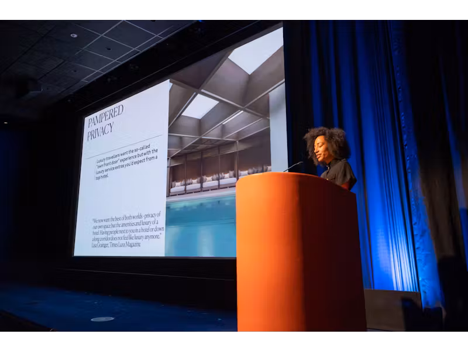This screenshot has height=351, width=468.
Task: Click the microphone on the podium
Action: 292,167
